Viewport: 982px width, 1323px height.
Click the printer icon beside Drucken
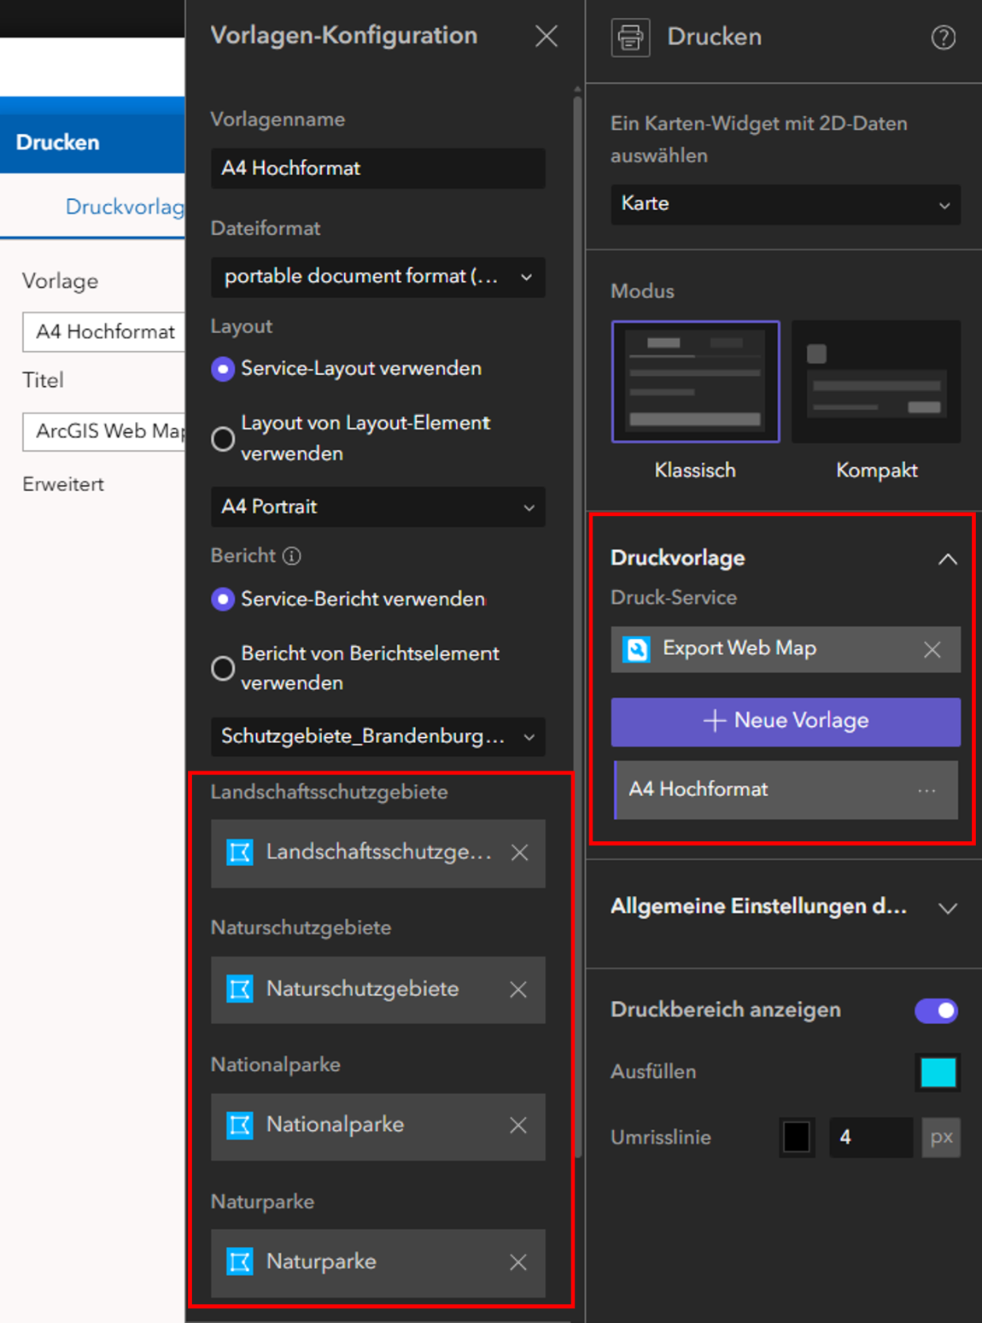coord(630,38)
